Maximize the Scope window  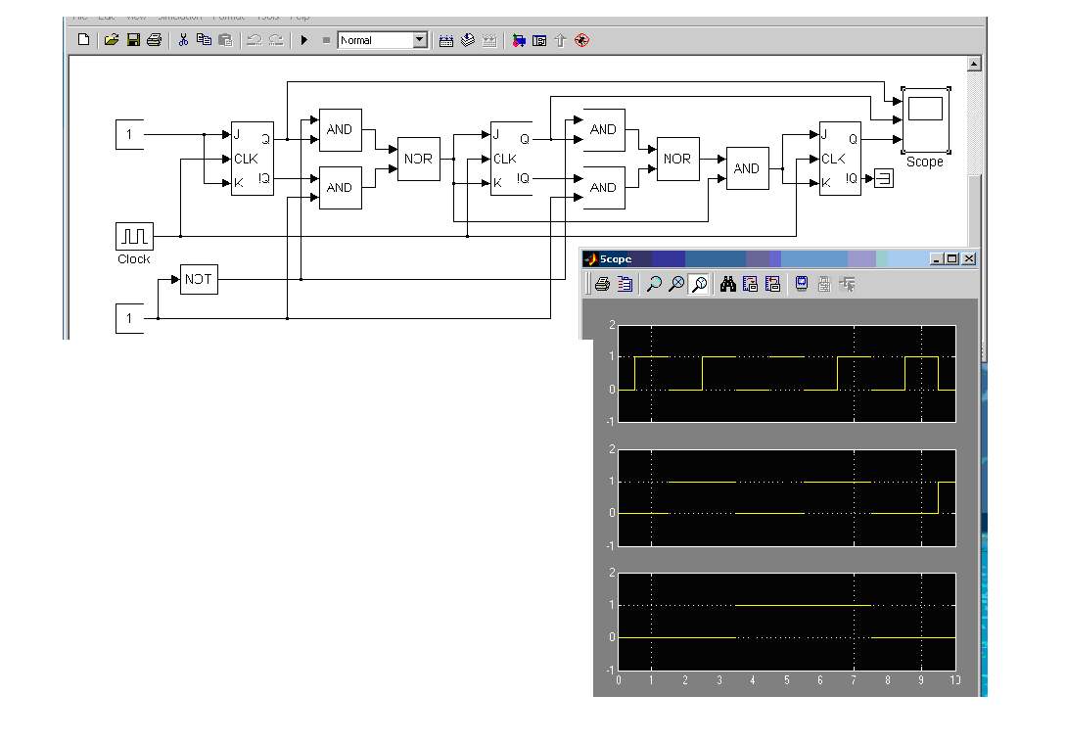(x=951, y=258)
